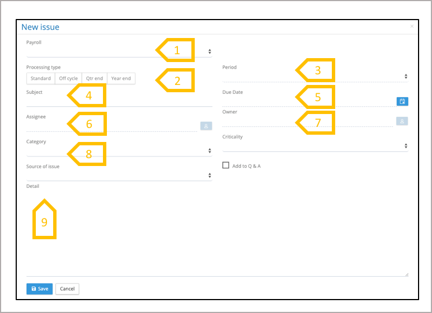
Task: Click the Assignee person picker icon
Action: tap(206, 126)
